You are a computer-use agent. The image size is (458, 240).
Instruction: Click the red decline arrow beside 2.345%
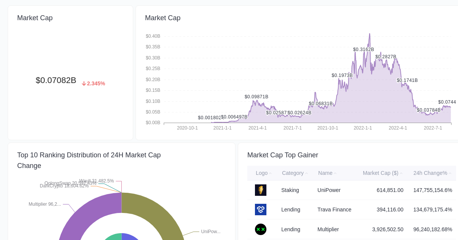(x=84, y=83)
